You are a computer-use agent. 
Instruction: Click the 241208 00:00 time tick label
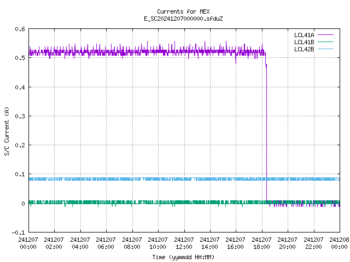[x=339, y=243]
